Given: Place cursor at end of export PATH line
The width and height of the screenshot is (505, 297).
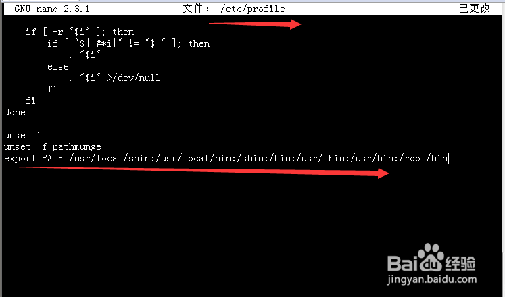Looking at the screenshot, I should [448, 158].
